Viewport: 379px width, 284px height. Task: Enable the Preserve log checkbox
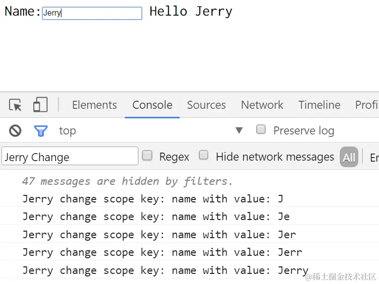261,130
